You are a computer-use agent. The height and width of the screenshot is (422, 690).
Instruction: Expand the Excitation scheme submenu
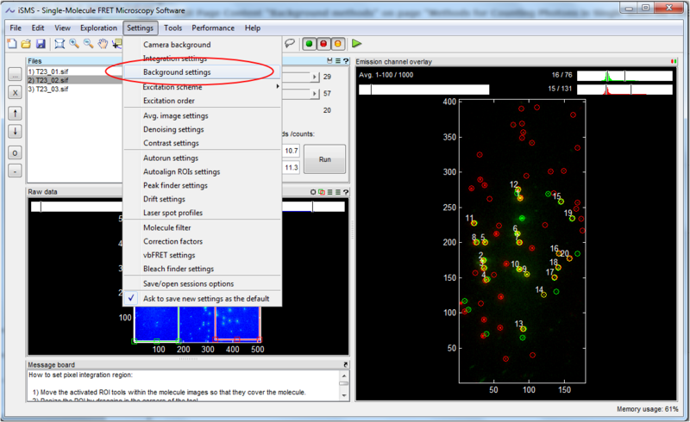click(x=198, y=87)
